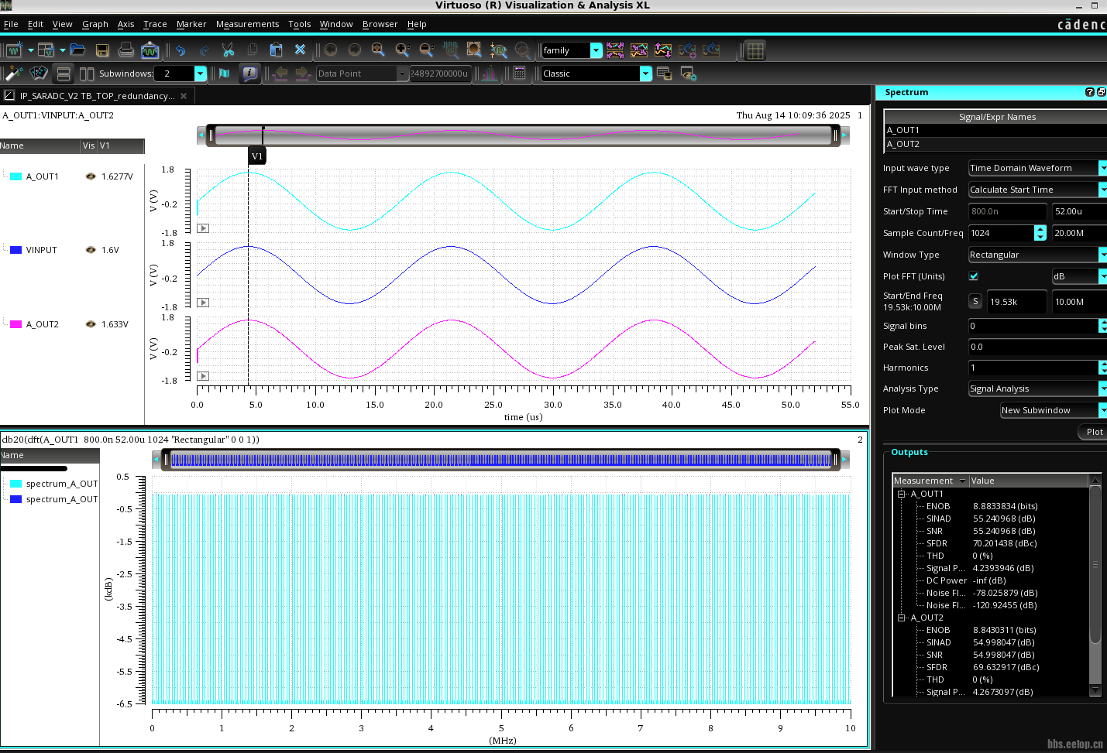Collapse the A_OUT2 measurement tree node
Screen dimensions: 1107x753
pyautogui.click(x=901, y=618)
